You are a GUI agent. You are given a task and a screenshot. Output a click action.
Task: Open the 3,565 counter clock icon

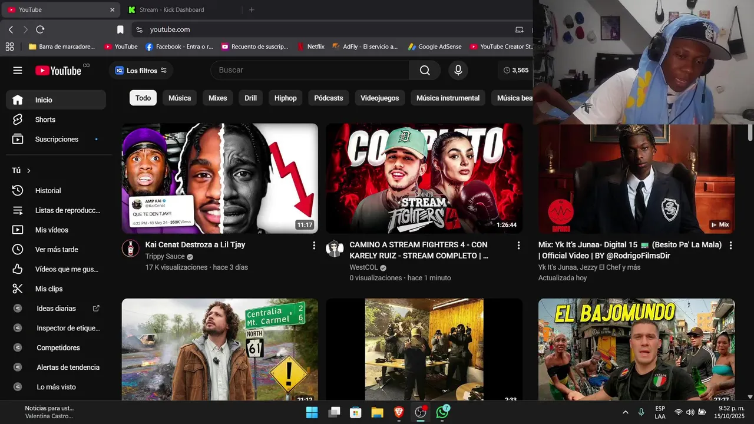click(x=507, y=70)
